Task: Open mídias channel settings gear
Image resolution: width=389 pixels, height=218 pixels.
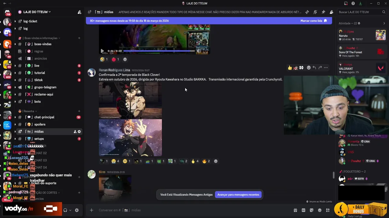Action: [79, 132]
